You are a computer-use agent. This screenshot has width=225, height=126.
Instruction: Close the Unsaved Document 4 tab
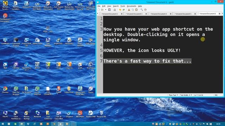171,14
